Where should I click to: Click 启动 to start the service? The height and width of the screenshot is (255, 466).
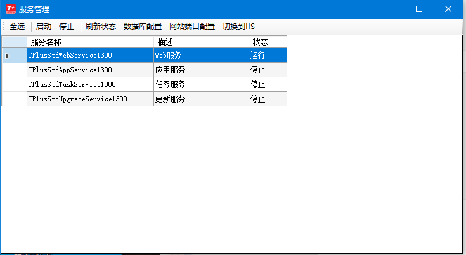point(44,27)
